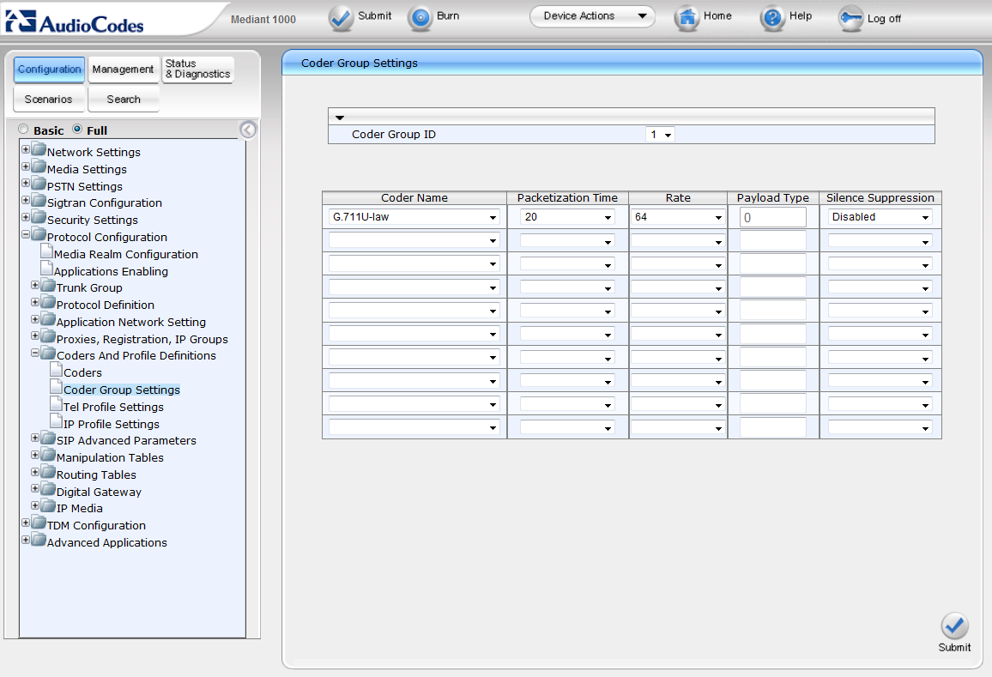The height and width of the screenshot is (677, 992).
Task: Click the Scenarios button
Action: (49, 100)
